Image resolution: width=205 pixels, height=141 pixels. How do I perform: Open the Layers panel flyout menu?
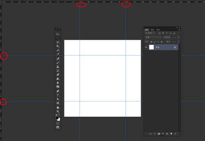coord(179,30)
